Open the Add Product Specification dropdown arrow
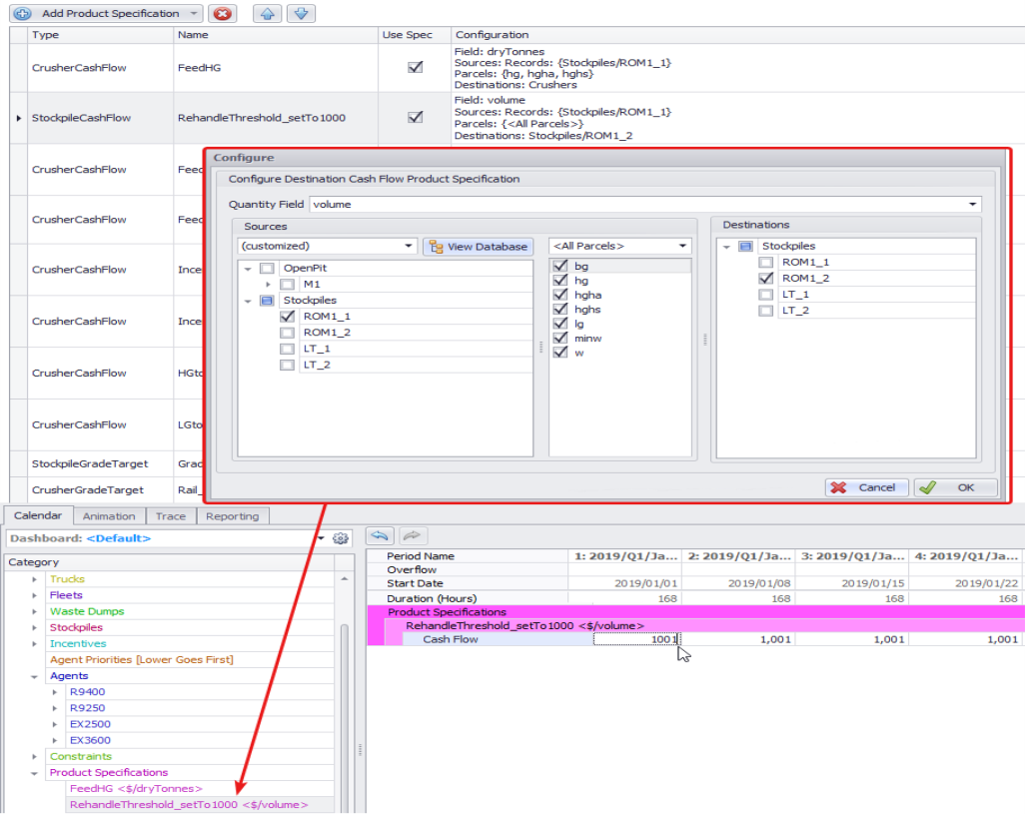1025x814 pixels. 194,14
